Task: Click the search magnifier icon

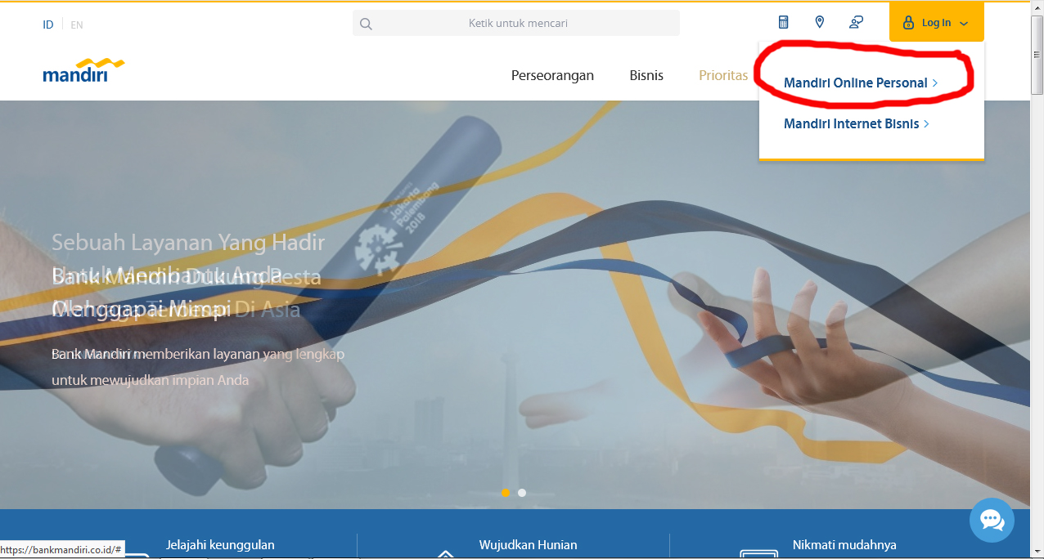Action: pyautogui.click(x=366, y=24)
